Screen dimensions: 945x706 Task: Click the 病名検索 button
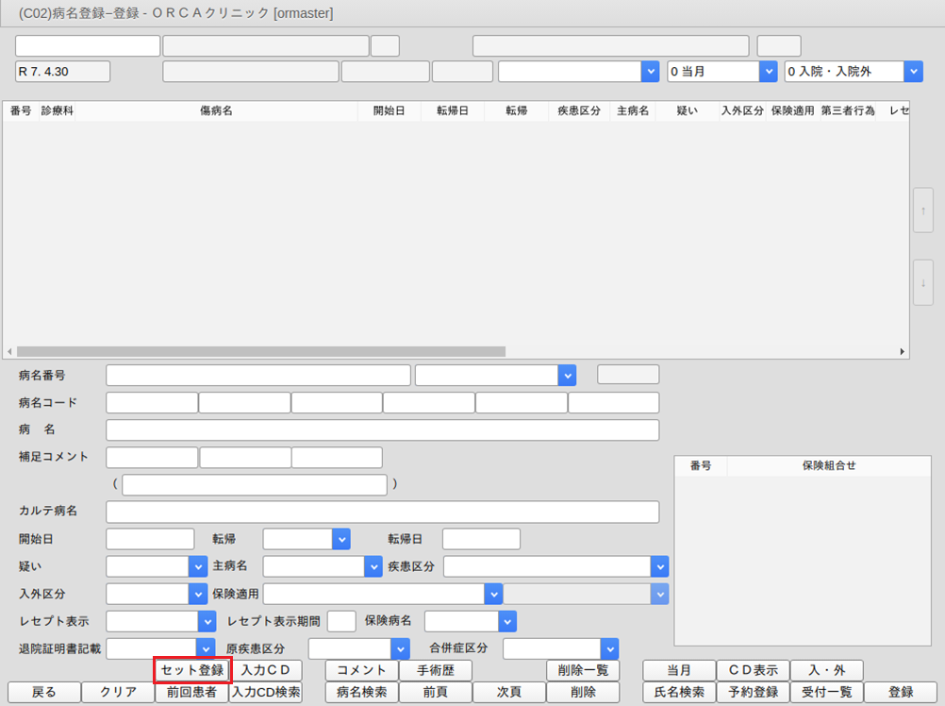point(361,692)
